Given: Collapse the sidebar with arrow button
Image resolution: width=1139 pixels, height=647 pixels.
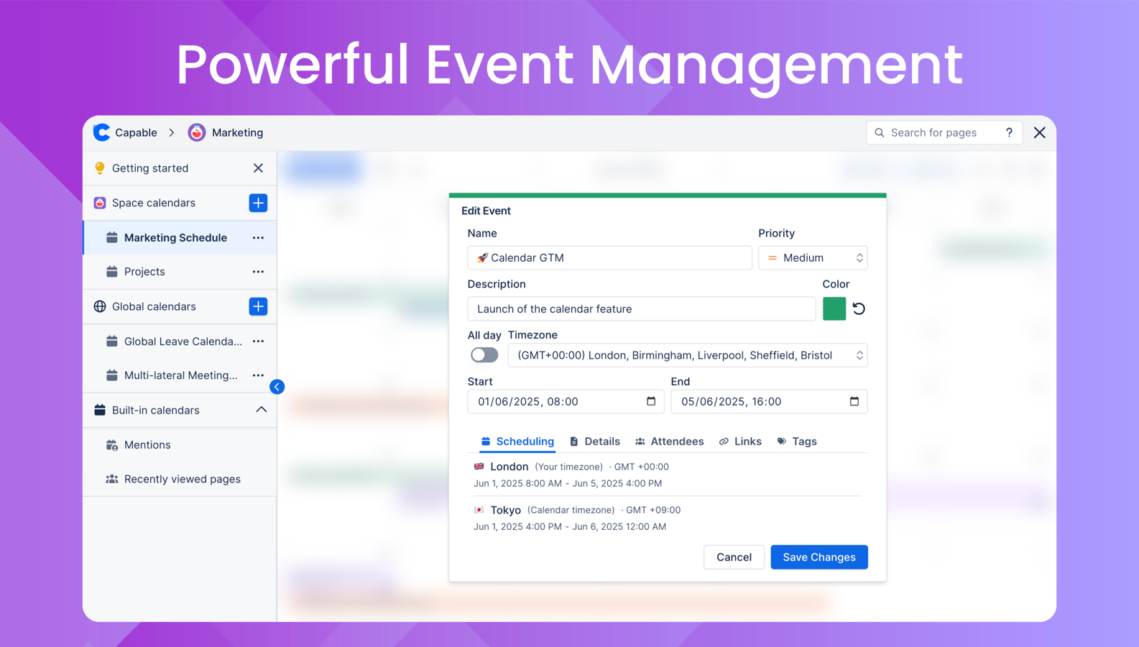Looking at the screenshot, I should click(277, 387).
